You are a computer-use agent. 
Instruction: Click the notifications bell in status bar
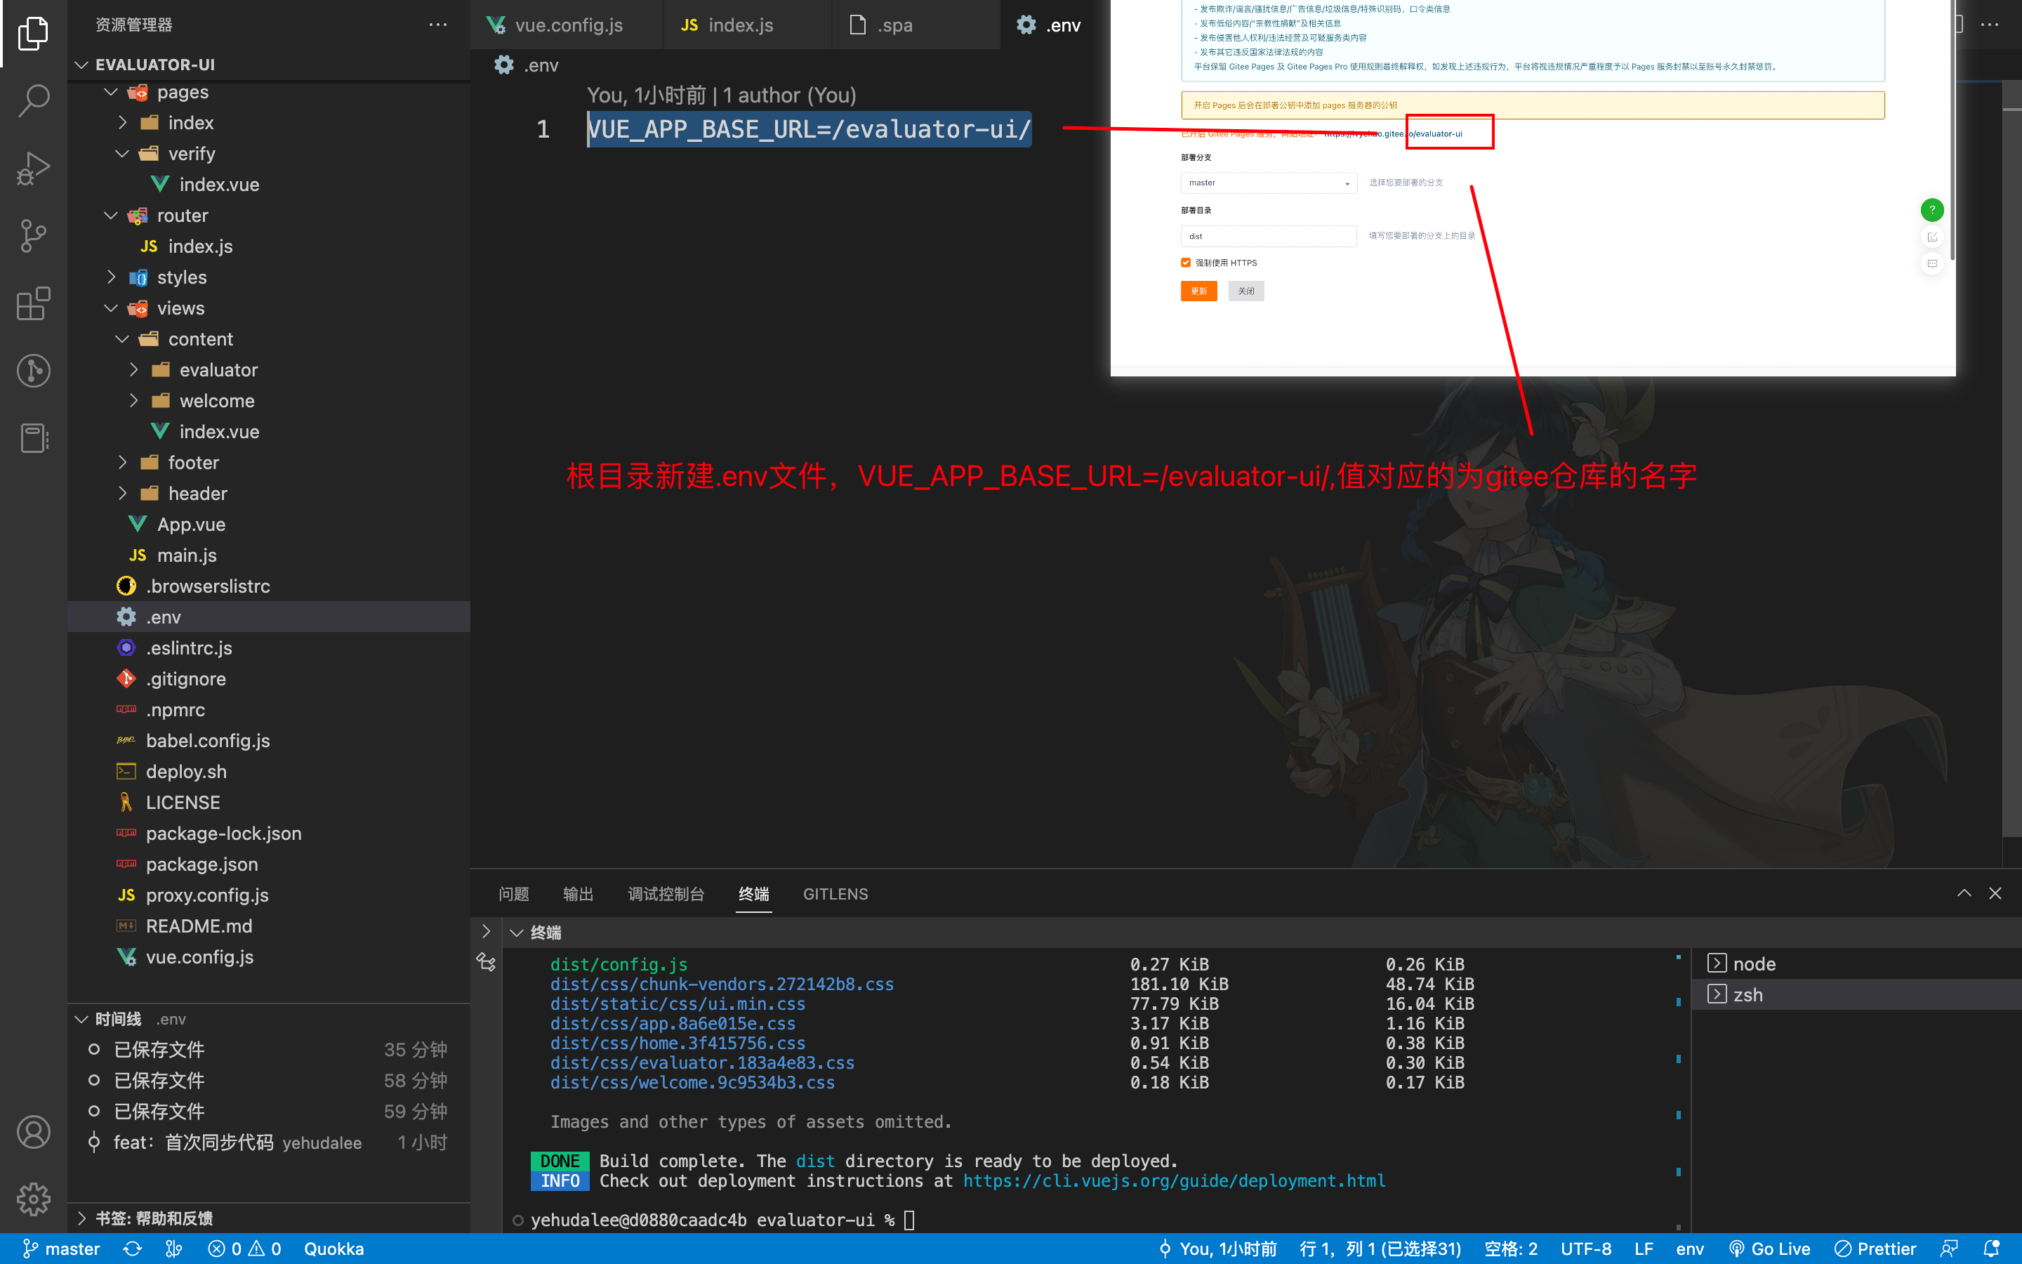(1992, 1249)
